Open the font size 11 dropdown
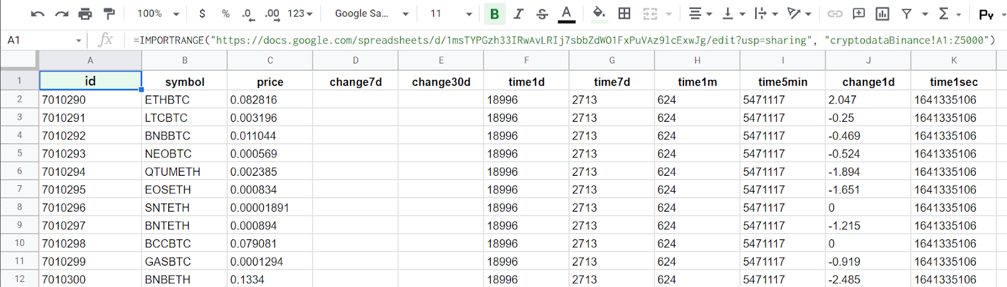The width and height of the screenshot is (1007, 287). [x=451, y=14]
